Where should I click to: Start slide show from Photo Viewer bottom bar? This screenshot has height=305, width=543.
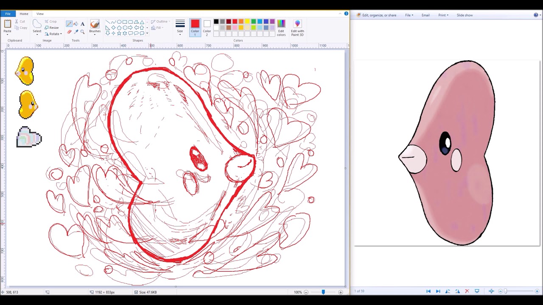pyautogui.click(x=477, y=291)
